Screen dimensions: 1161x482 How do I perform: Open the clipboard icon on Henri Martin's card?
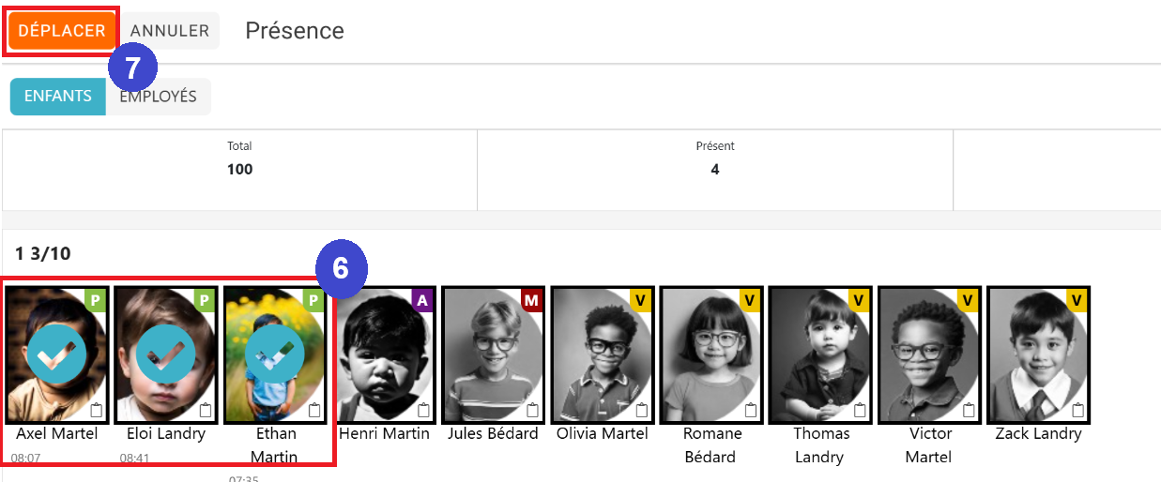click(x=424, y=410)
